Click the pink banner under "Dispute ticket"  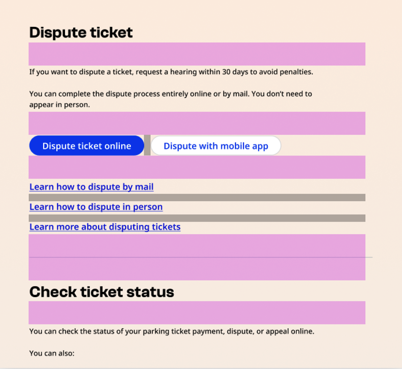point(197,54)
